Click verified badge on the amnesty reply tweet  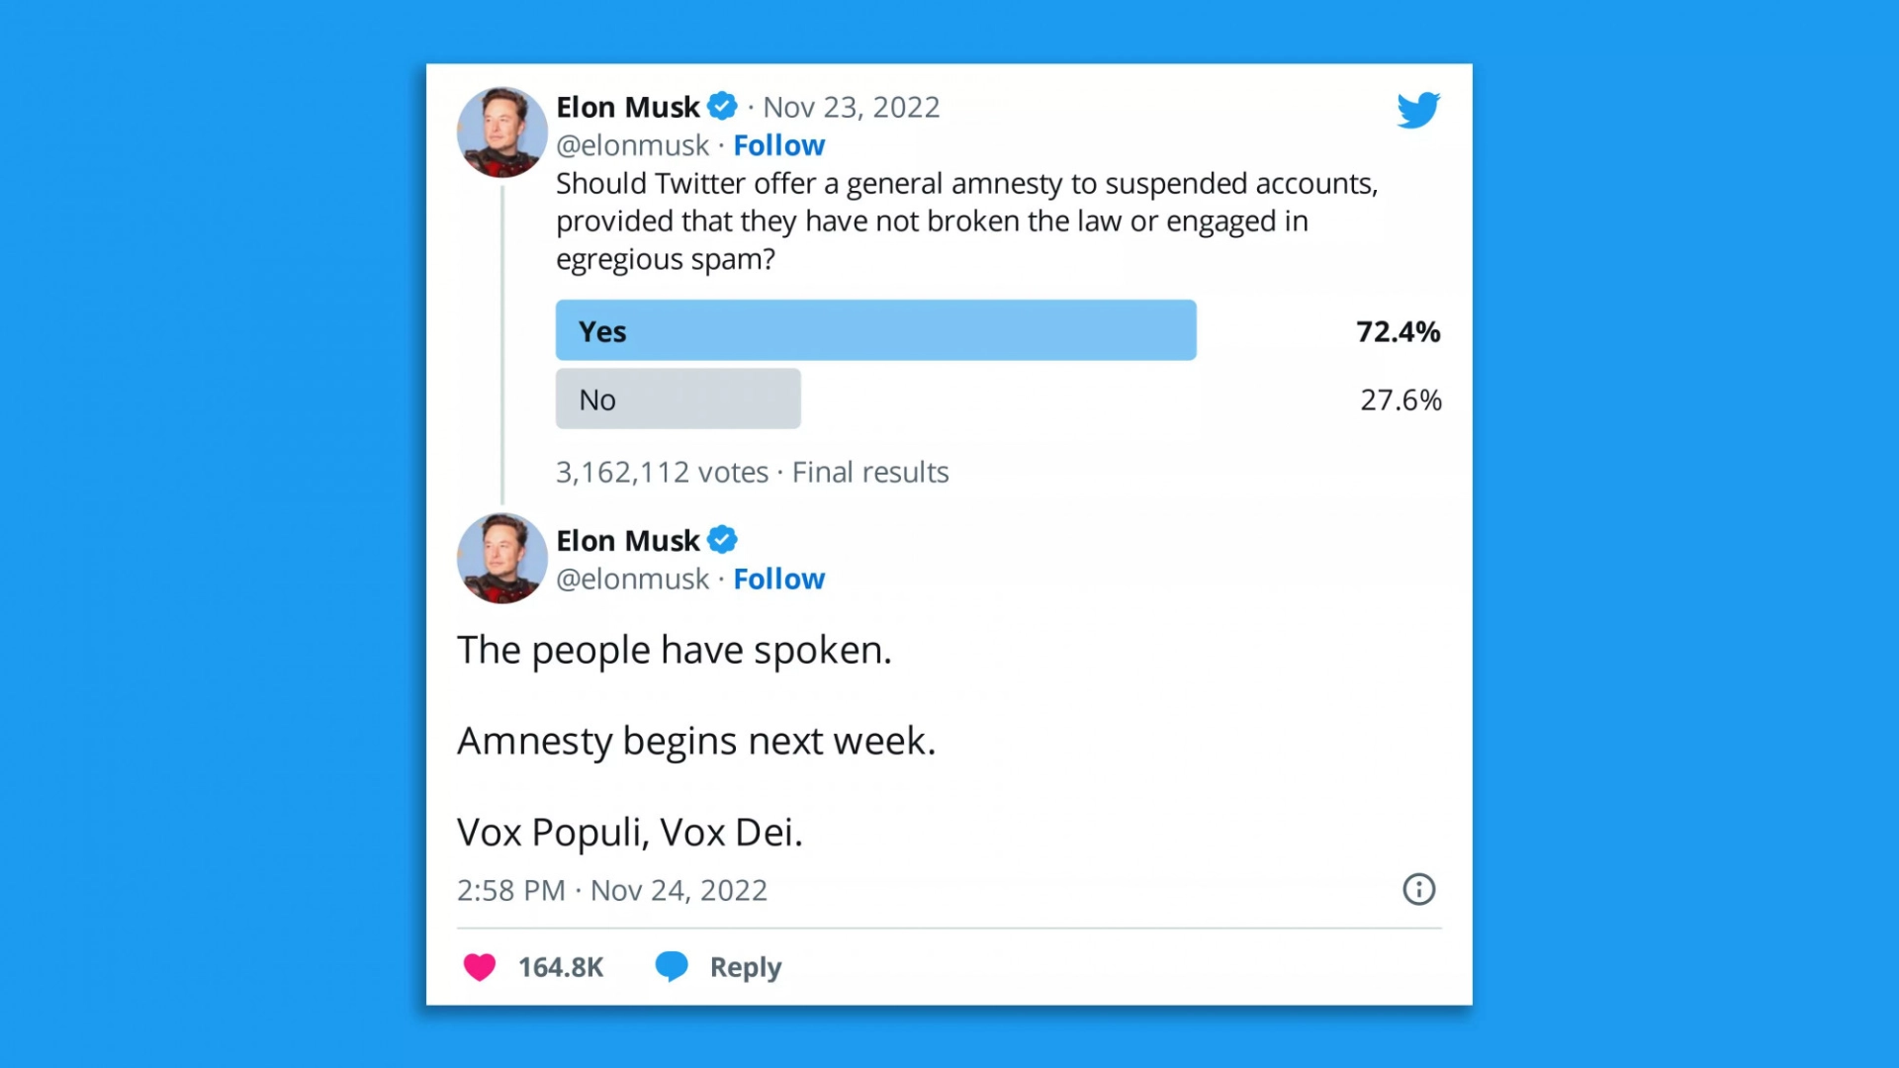click(x=723, y=540)
